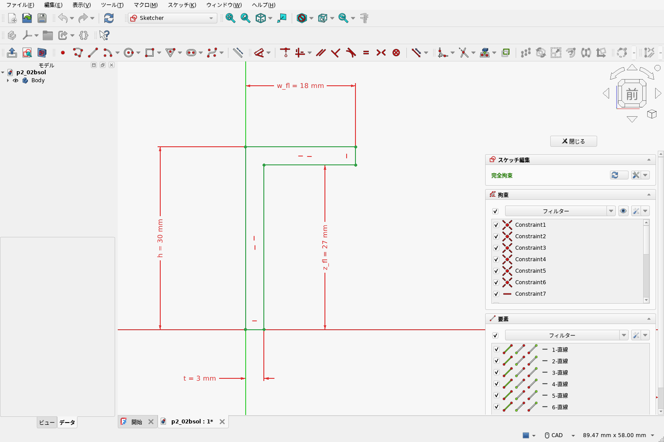Click the save document icon
Viewport: 664px width, 442px height.
pyautogui.click(x=42, y=18)
